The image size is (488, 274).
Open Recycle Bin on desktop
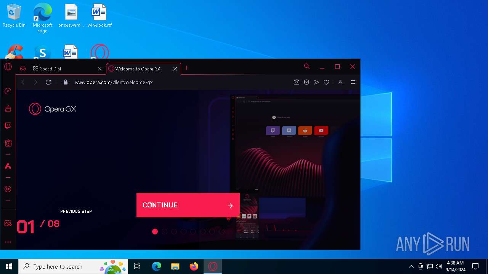coord(14,16)
